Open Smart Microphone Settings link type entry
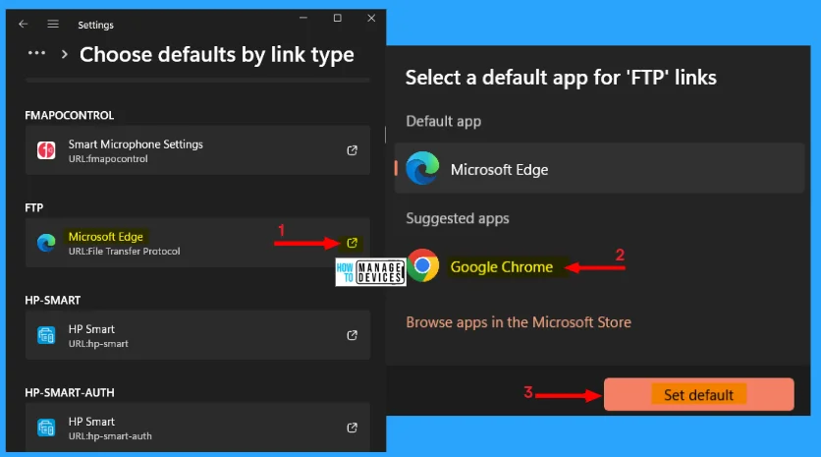 (x=197, y=150)
